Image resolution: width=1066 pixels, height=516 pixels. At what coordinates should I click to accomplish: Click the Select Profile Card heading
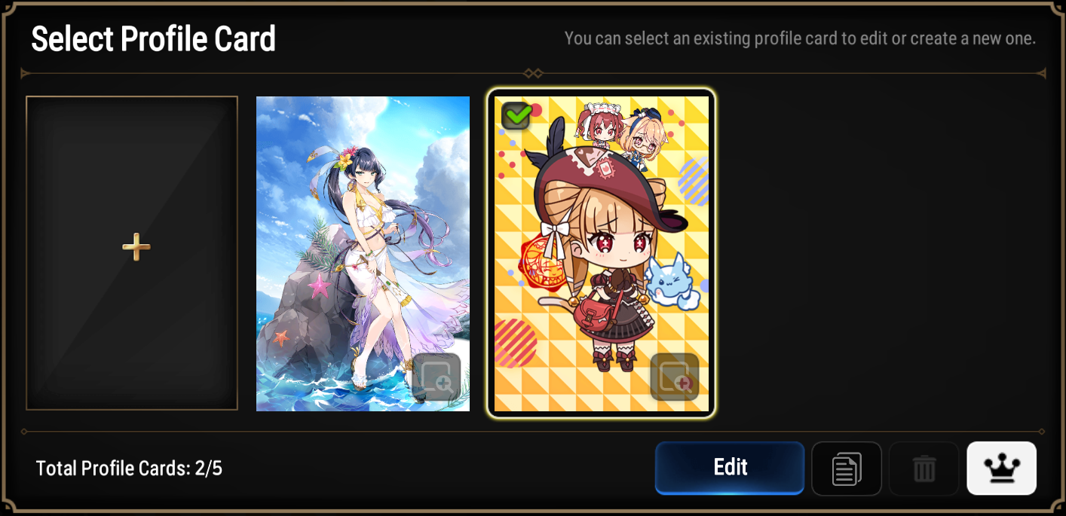click(153, 38)
